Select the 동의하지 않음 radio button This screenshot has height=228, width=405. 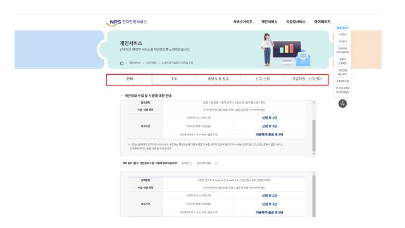click(216, 163)
